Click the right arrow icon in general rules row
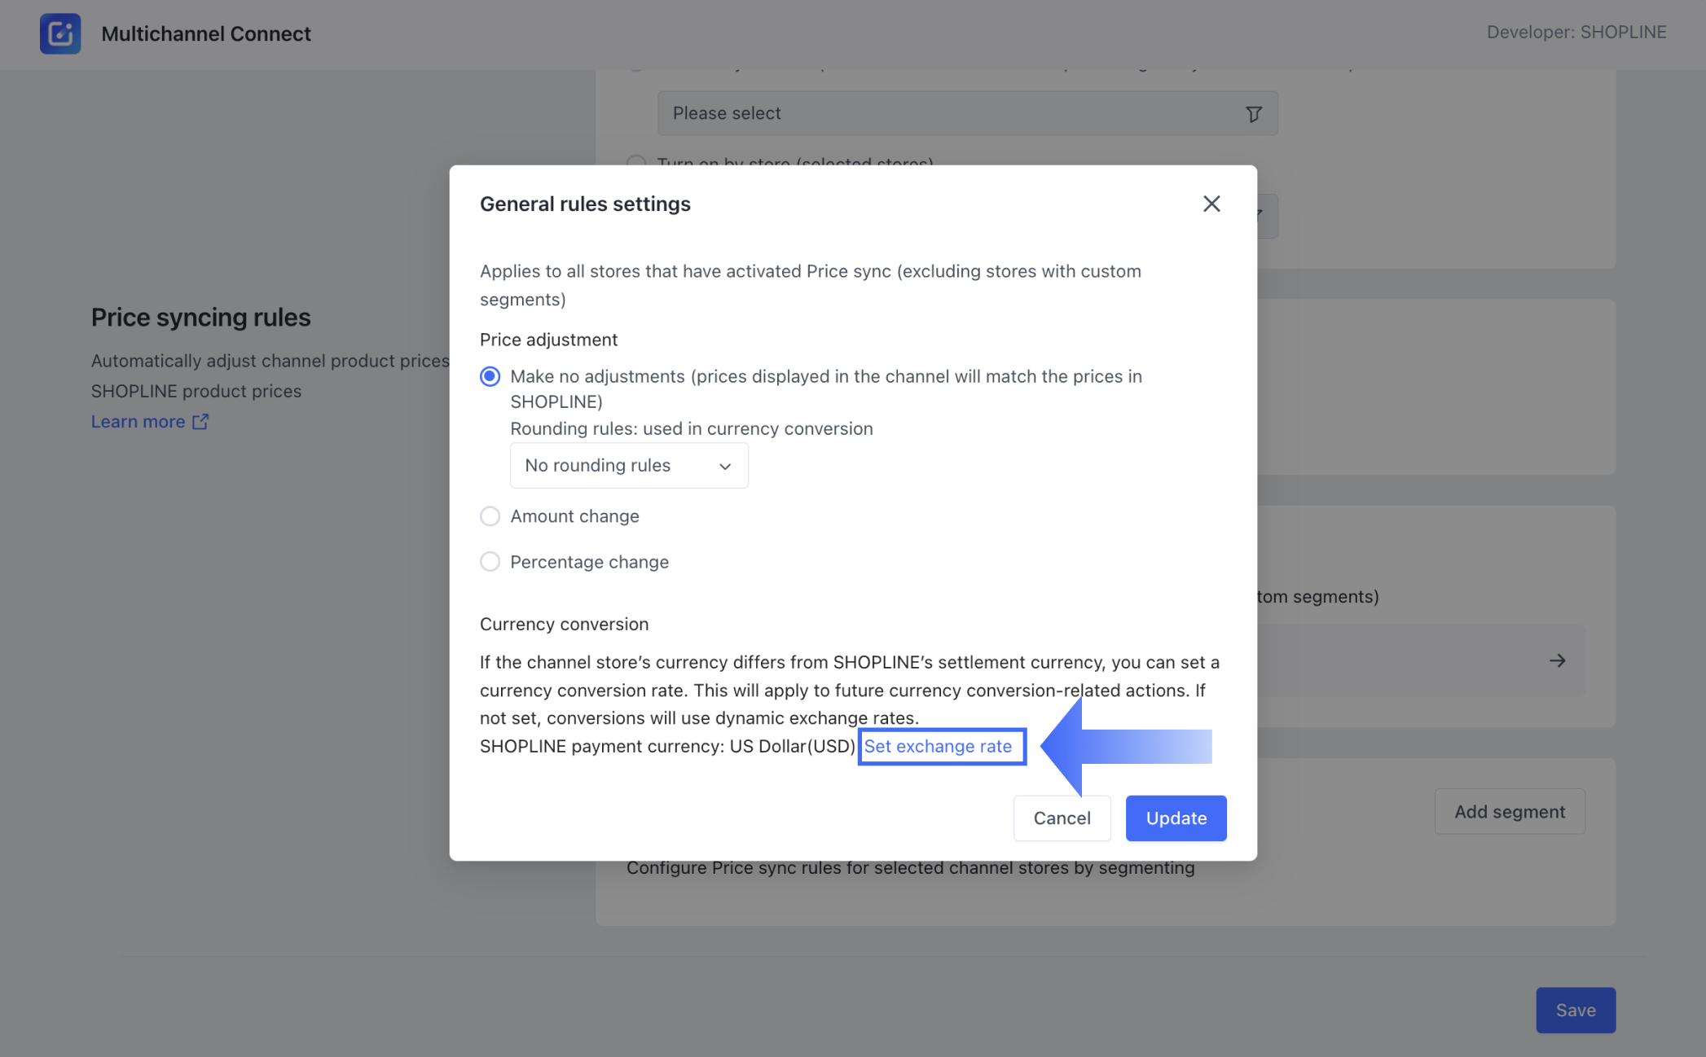The image size is (1706, 1057). click(1557, 660)
